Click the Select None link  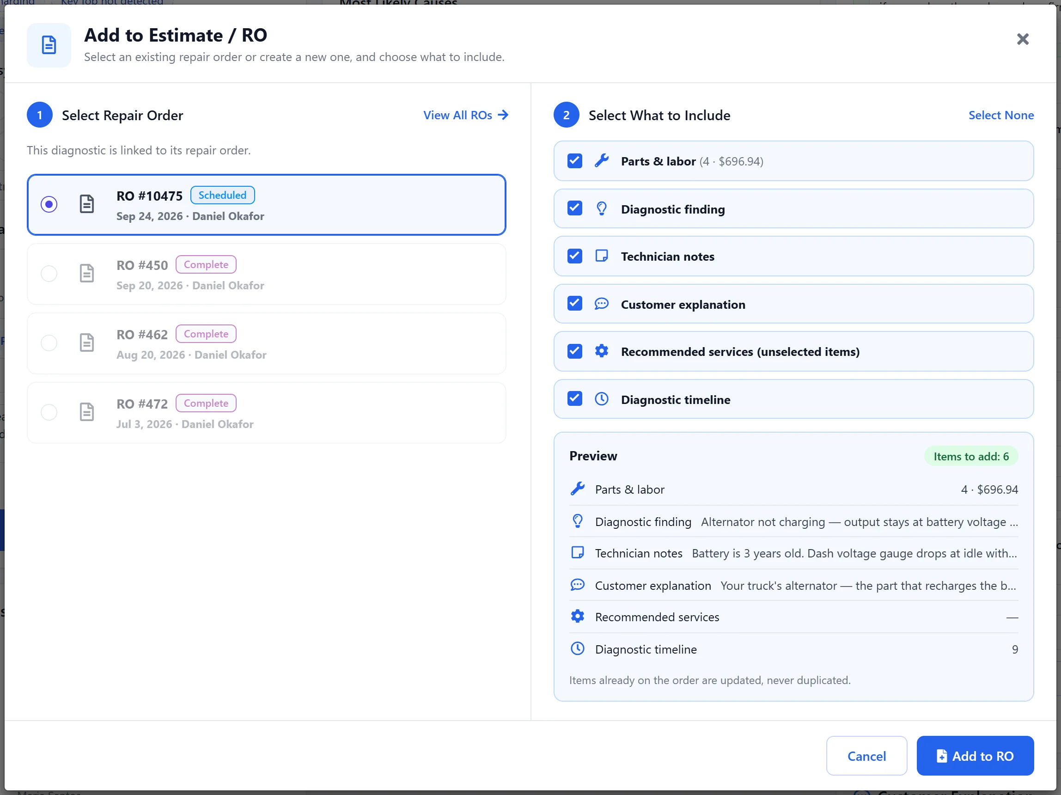(x=1001, y=115)
